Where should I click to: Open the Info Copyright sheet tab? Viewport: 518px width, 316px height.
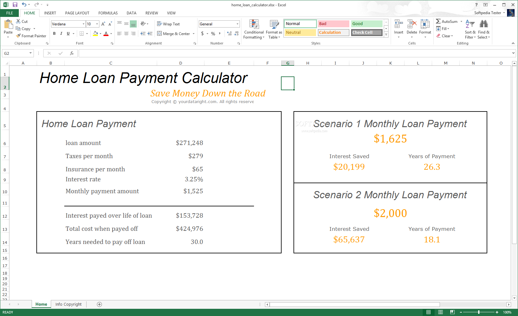tap(68, 304)
